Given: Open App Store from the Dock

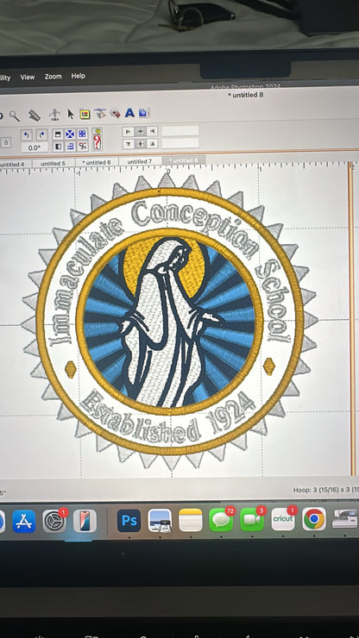Looking at the screenshot, I should pos(23,522).
